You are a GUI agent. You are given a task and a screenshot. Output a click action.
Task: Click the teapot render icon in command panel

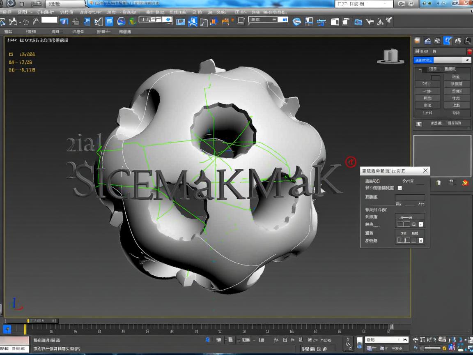click(438, 183)
